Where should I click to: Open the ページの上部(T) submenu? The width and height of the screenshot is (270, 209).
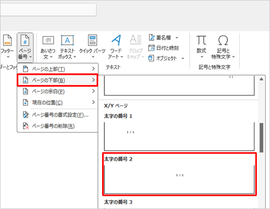(58, 69)
